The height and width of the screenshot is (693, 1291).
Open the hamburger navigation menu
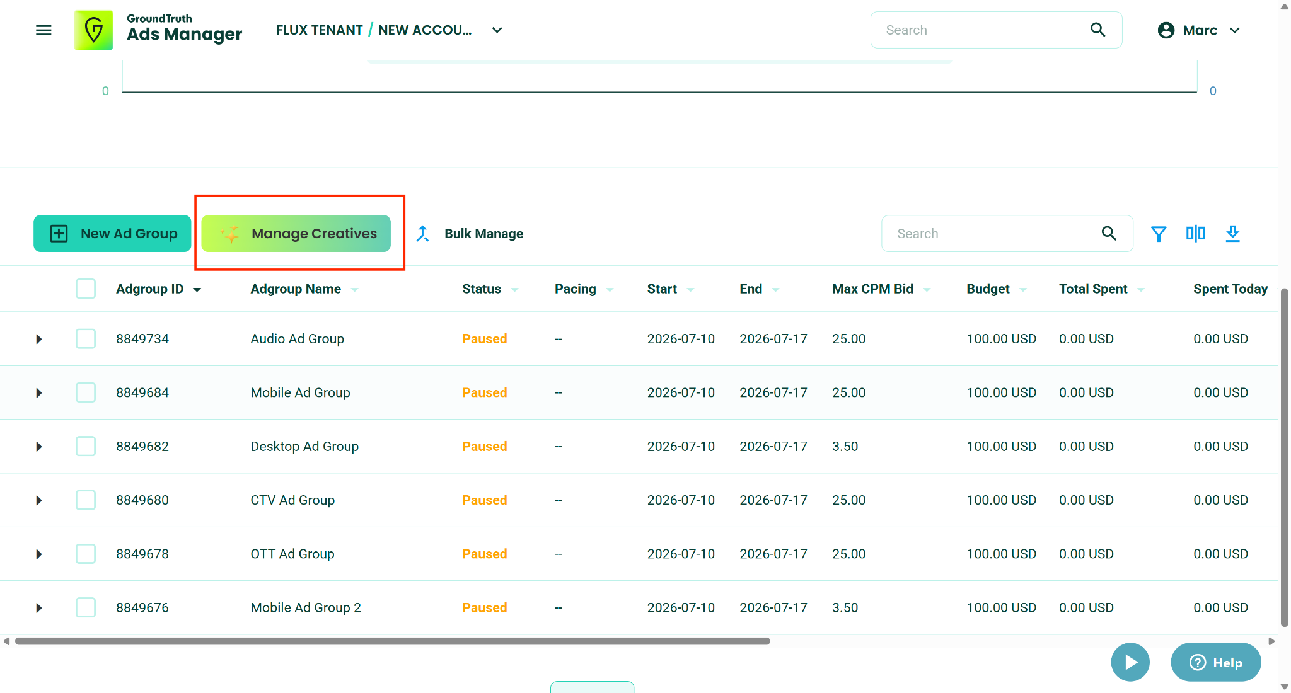[x=43, y=30]
